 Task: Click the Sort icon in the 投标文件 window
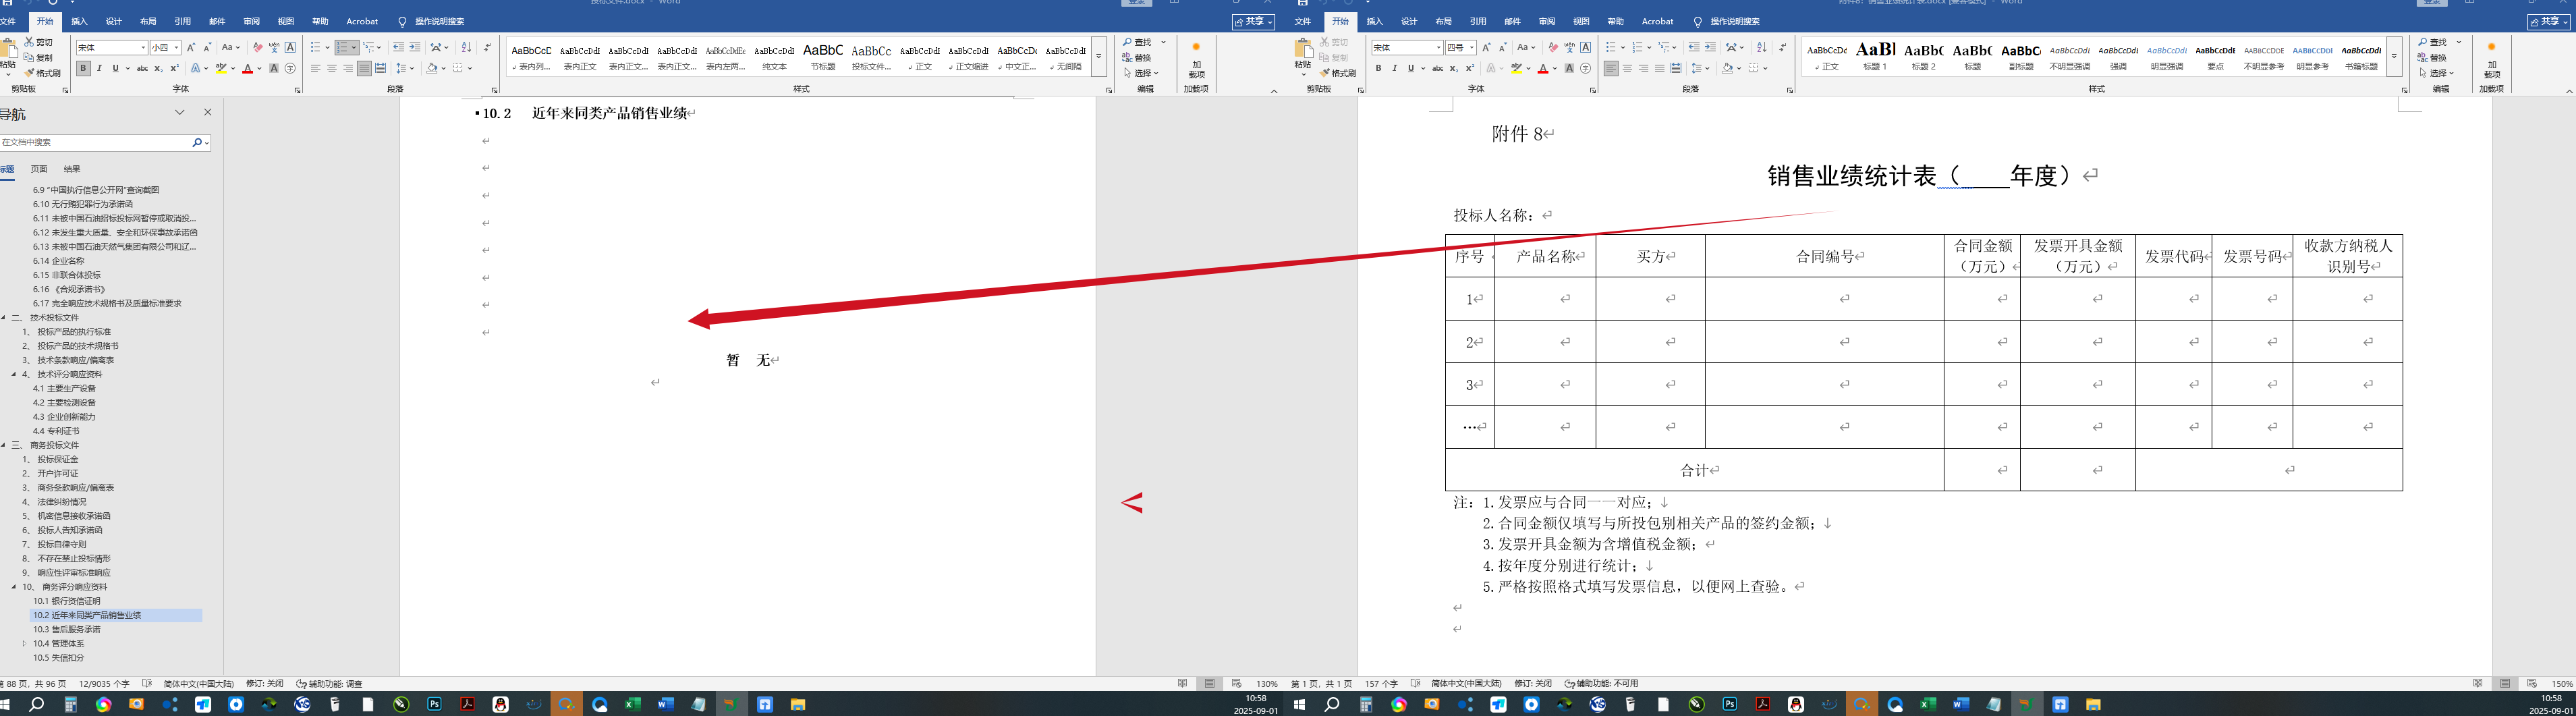click(x=466, y=48)
